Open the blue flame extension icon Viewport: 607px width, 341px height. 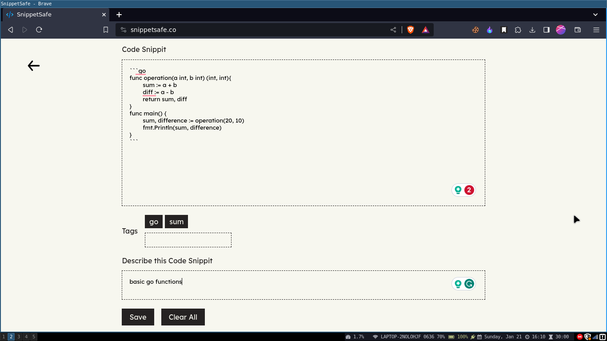point(490,30)
